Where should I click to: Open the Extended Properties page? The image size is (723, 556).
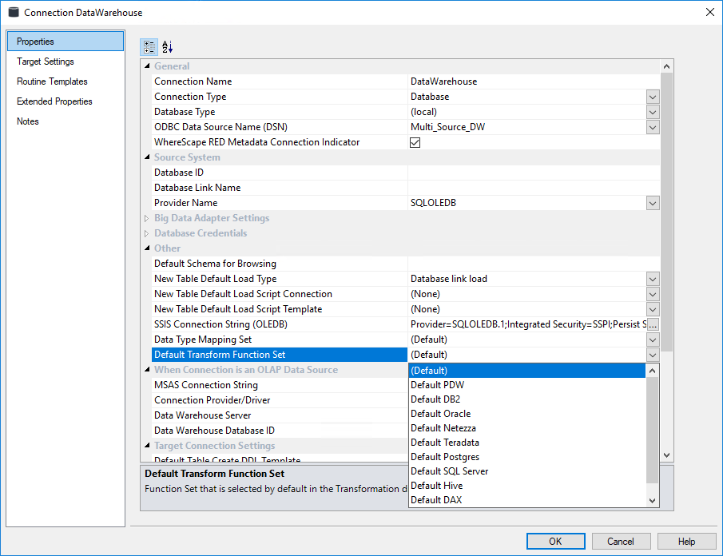pos(54,101)
